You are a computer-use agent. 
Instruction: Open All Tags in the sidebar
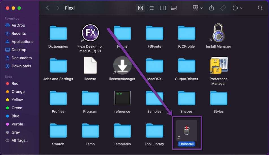[20, 140]
